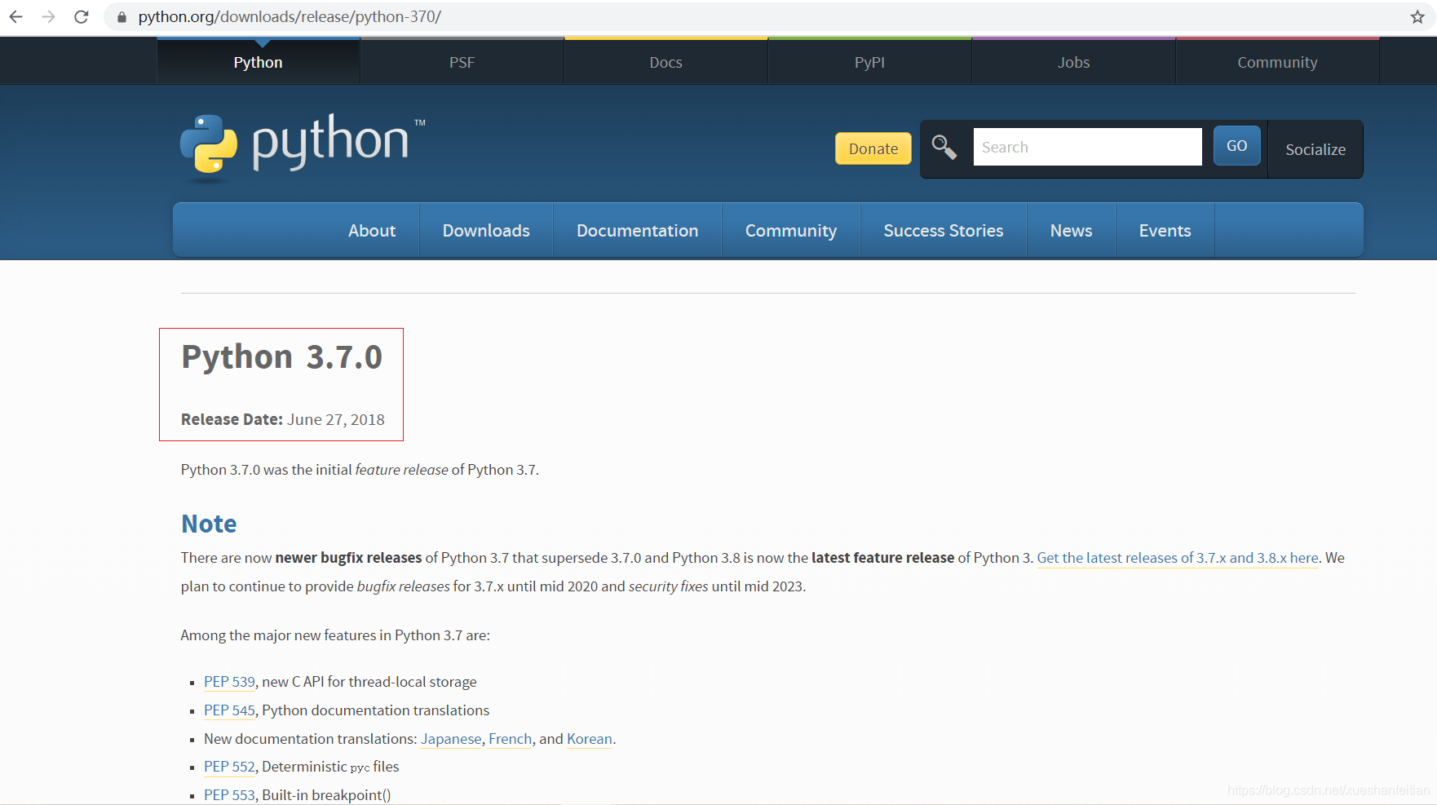Open the About navigation menu
Viewport: 1437px width, 805px height.
click(372, 231)
